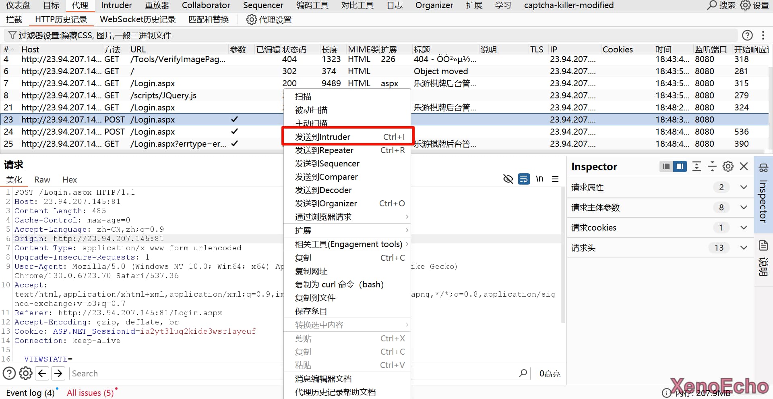Open the filter help question mark icon

tap(747, 35)
